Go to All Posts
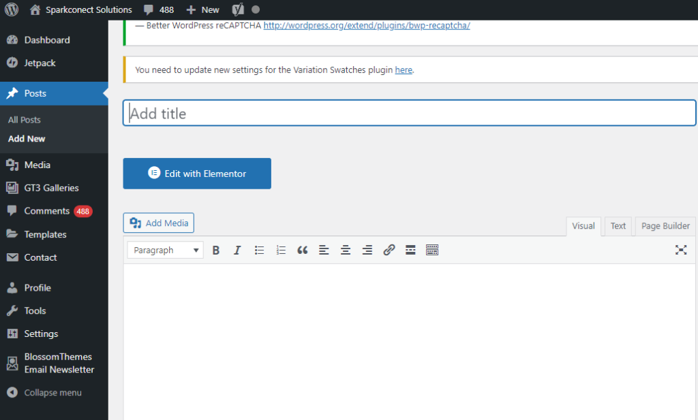This screenshot has height=420, width=698. tap(25, 120)
